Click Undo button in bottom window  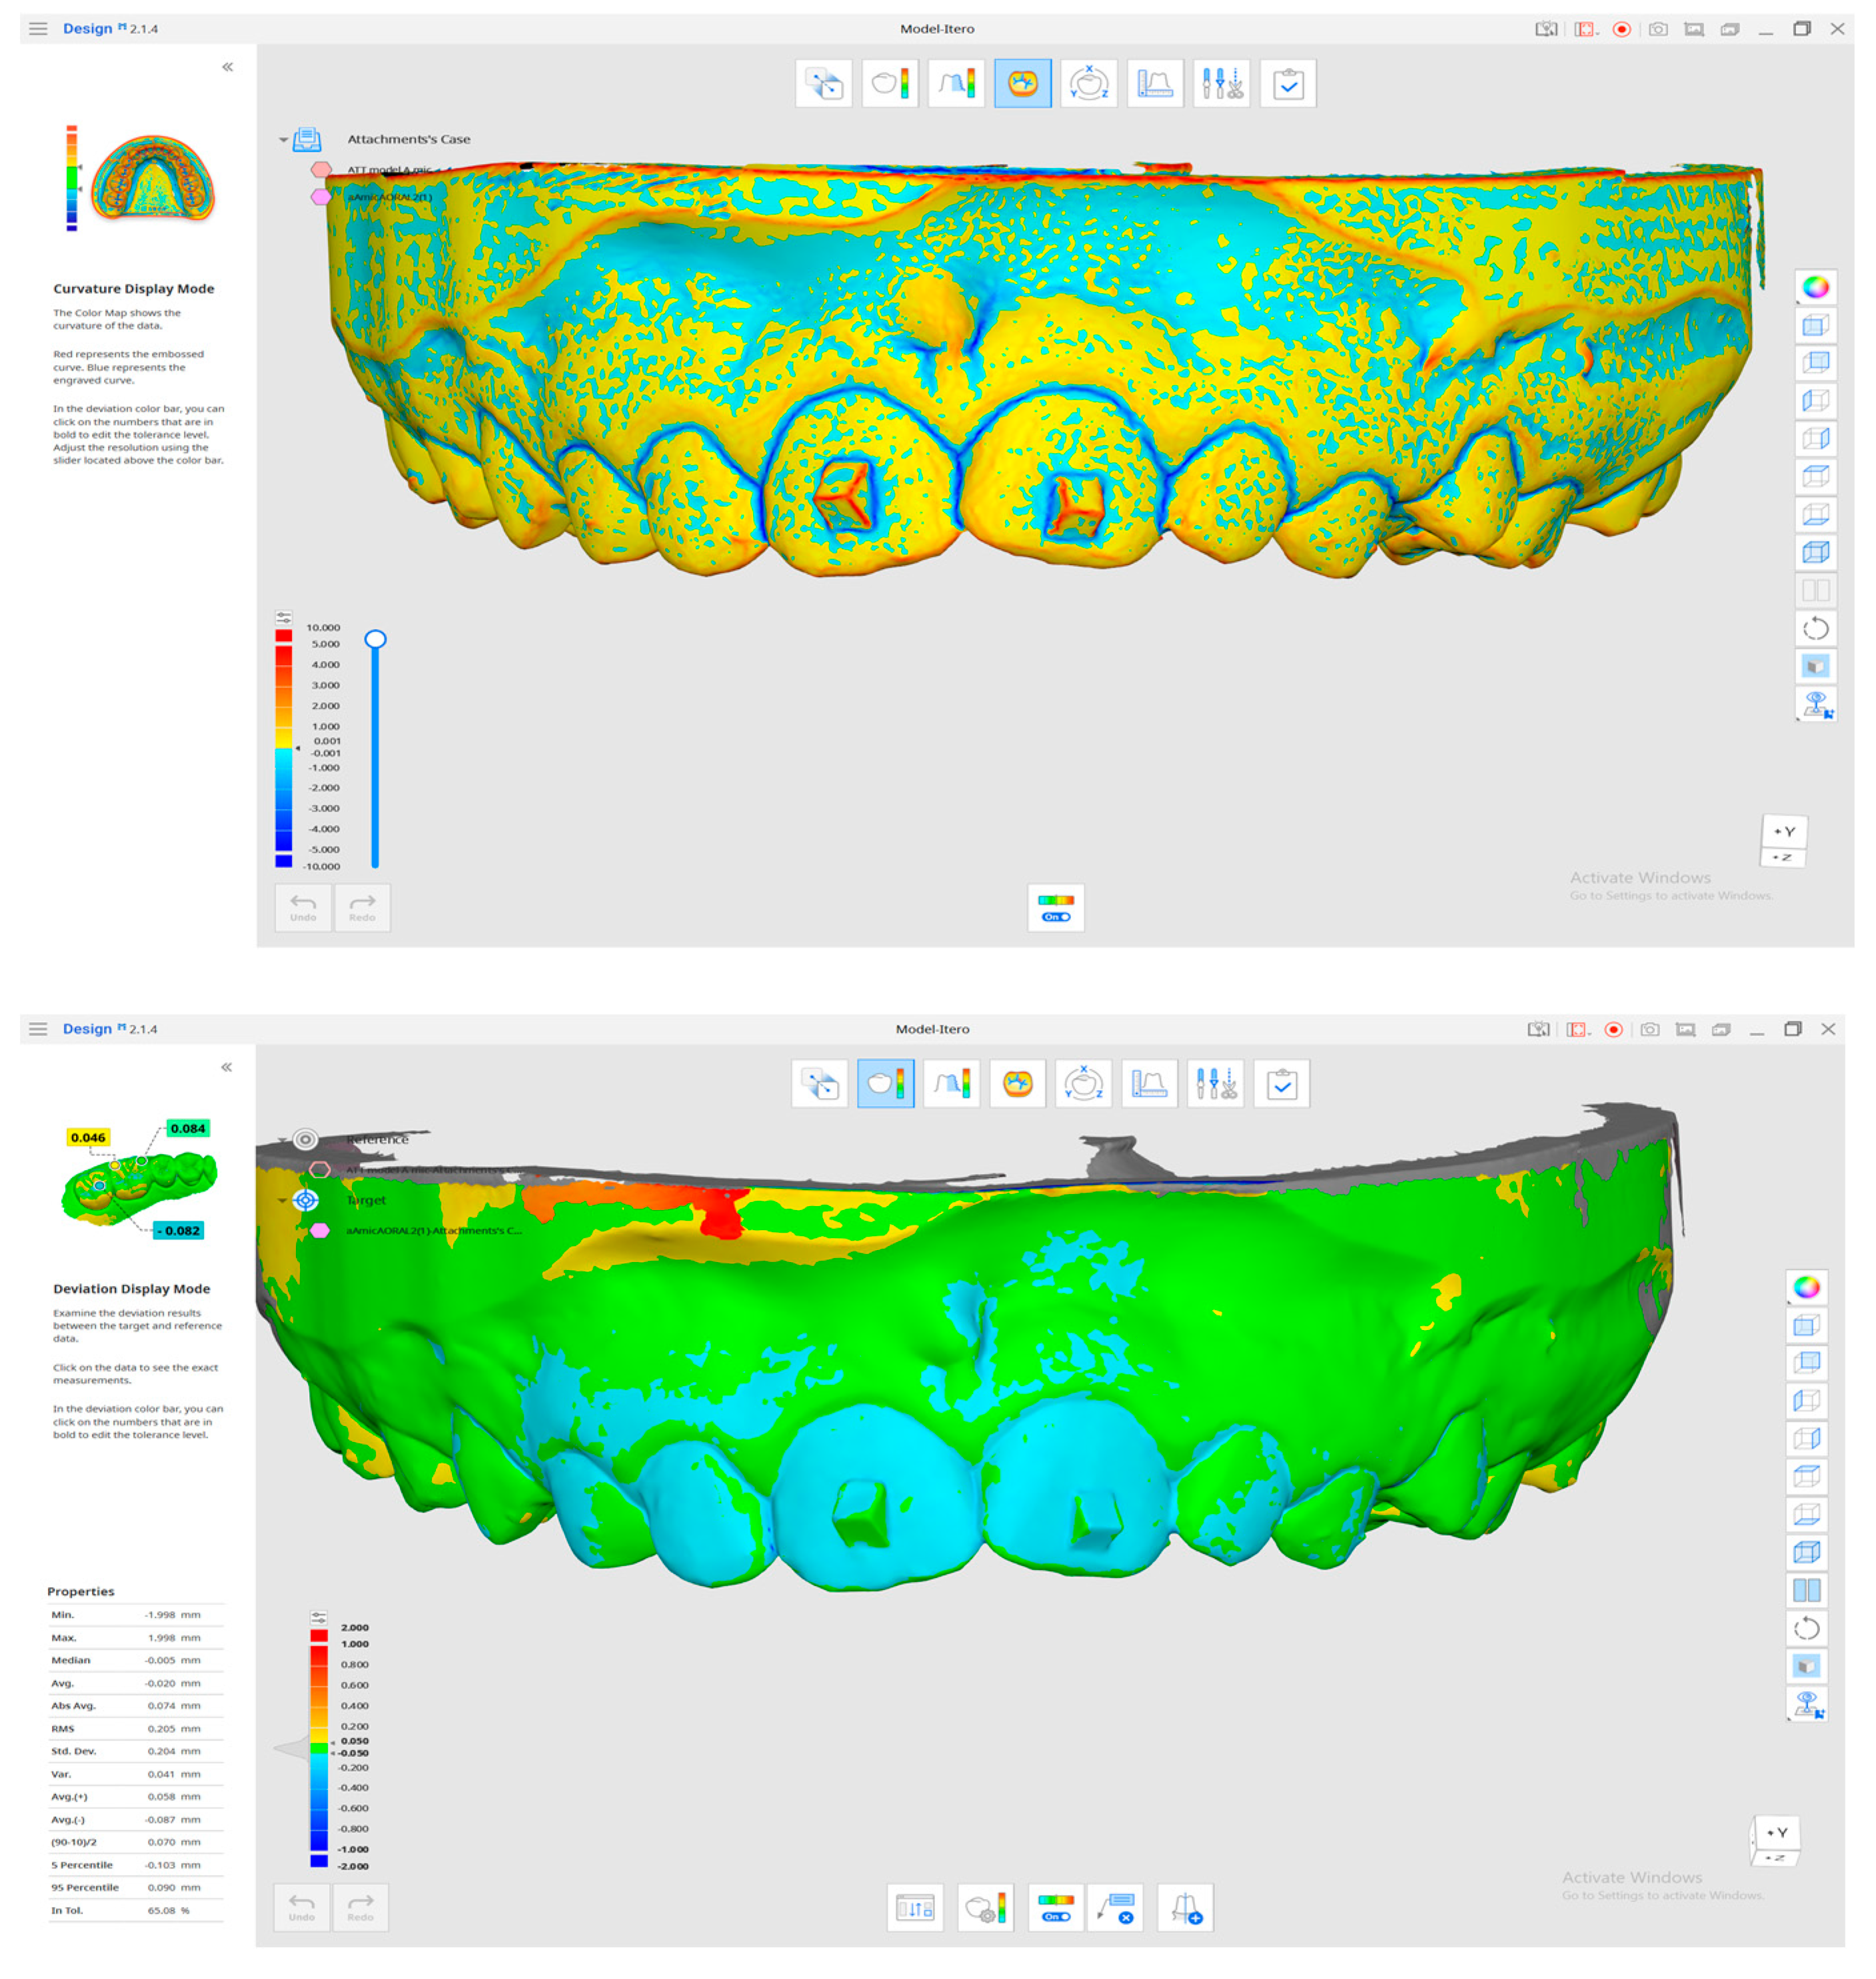(x=302, y=1908)
